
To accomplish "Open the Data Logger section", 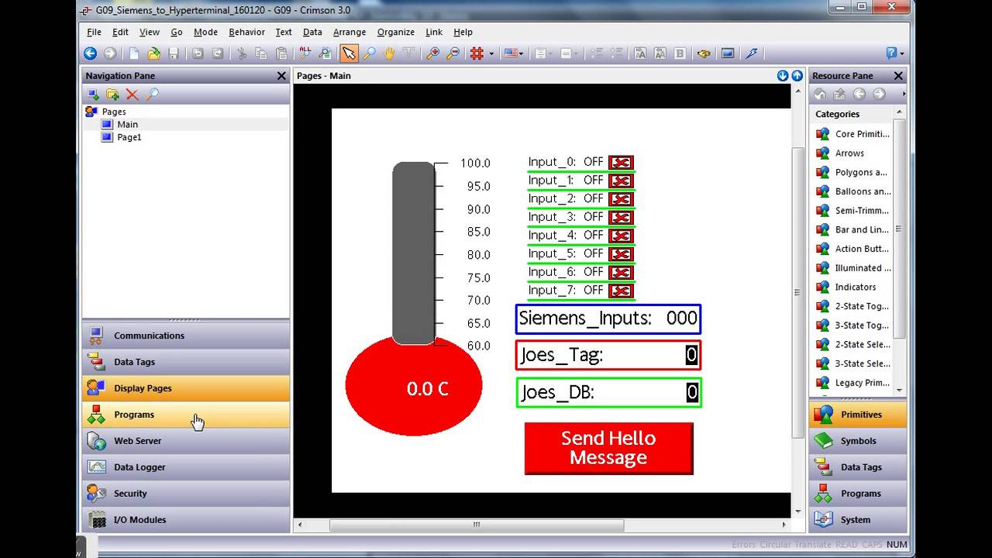I will (x=186, y=467).
